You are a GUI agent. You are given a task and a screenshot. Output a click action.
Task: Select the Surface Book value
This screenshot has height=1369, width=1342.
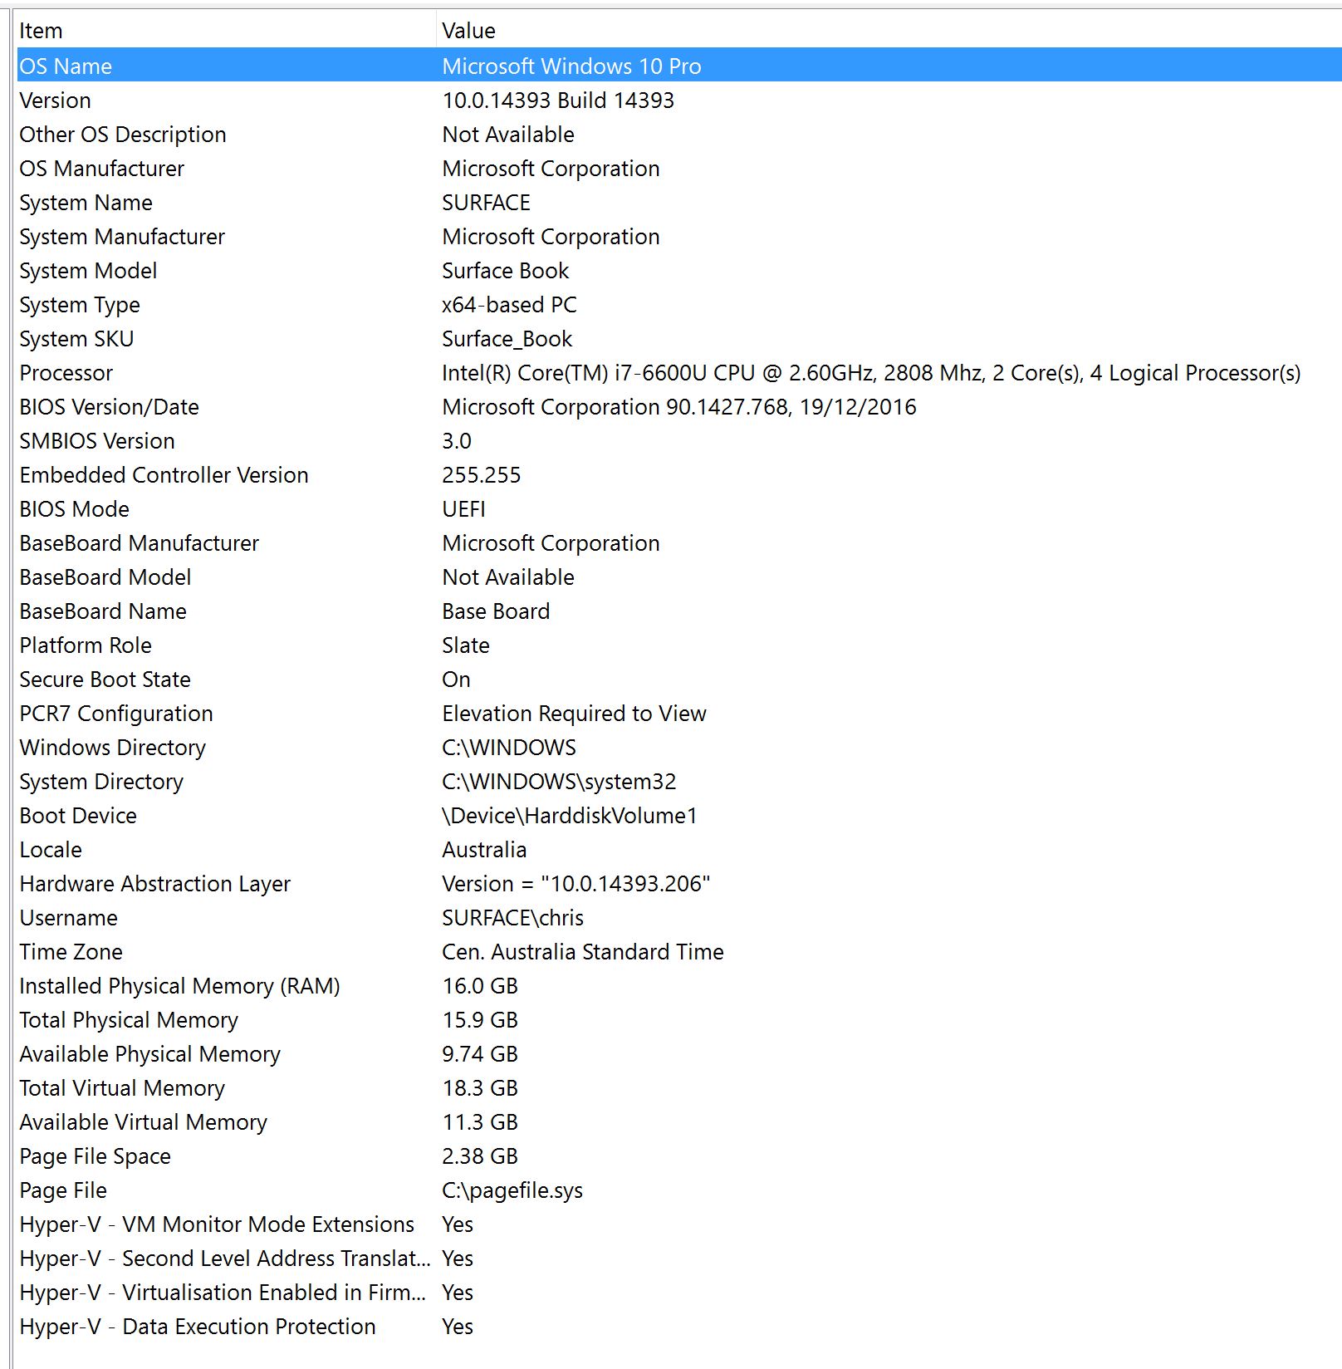coord(505,271)
